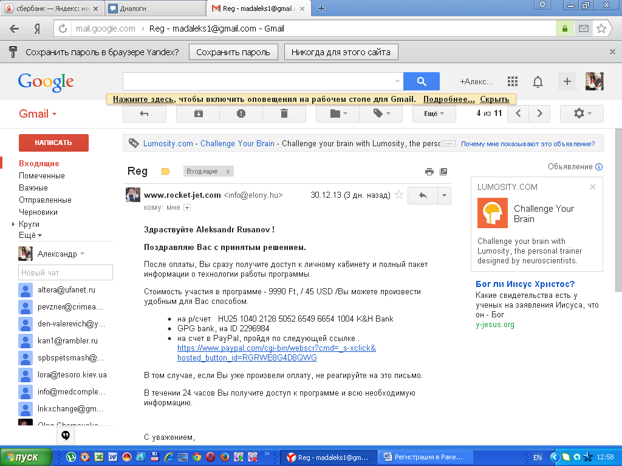
Task: Go to the older message arrow
Action: 539,113
